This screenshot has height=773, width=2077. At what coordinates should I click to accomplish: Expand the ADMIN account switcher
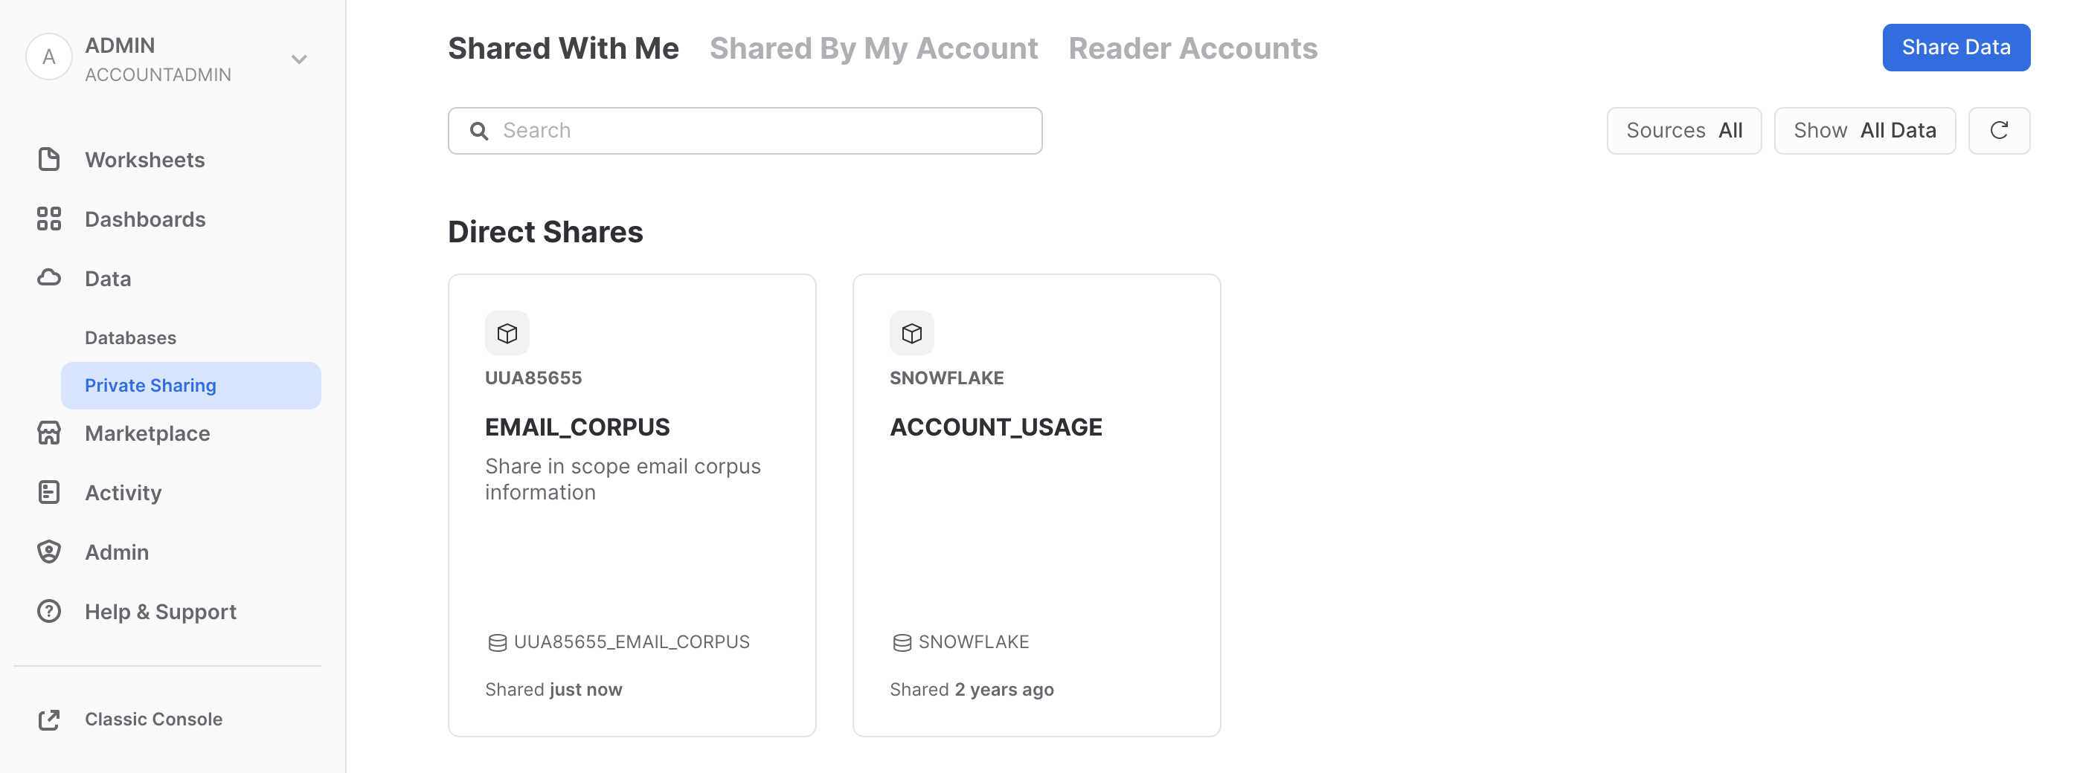pos(298,58)
